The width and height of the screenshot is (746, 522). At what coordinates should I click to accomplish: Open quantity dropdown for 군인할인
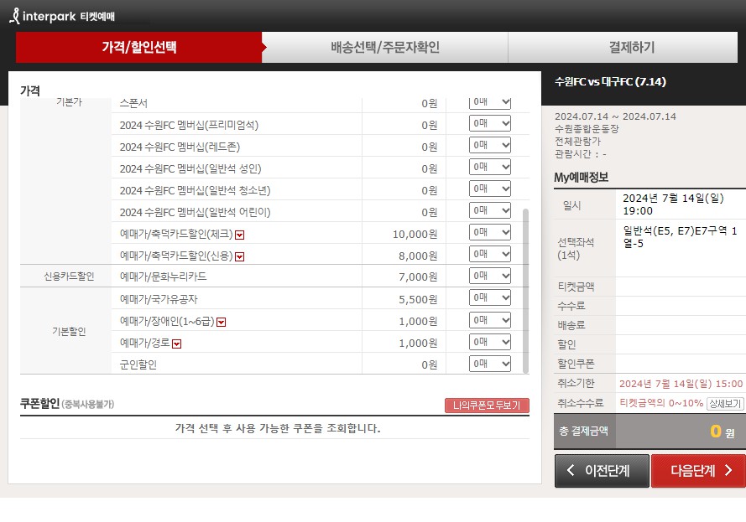coord(488,363)
